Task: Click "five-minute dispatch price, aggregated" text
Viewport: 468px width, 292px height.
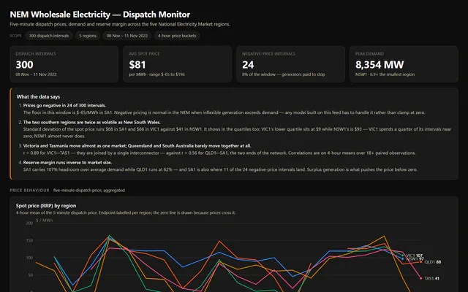Action: pos(89,191)
